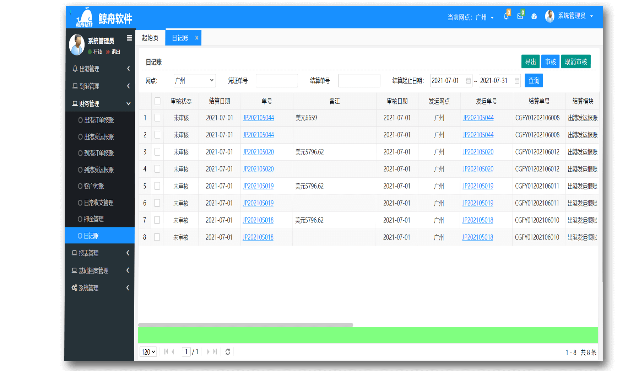Click the refresh icon in pagination bar
The image size is (617, 371).
(228, 352)
